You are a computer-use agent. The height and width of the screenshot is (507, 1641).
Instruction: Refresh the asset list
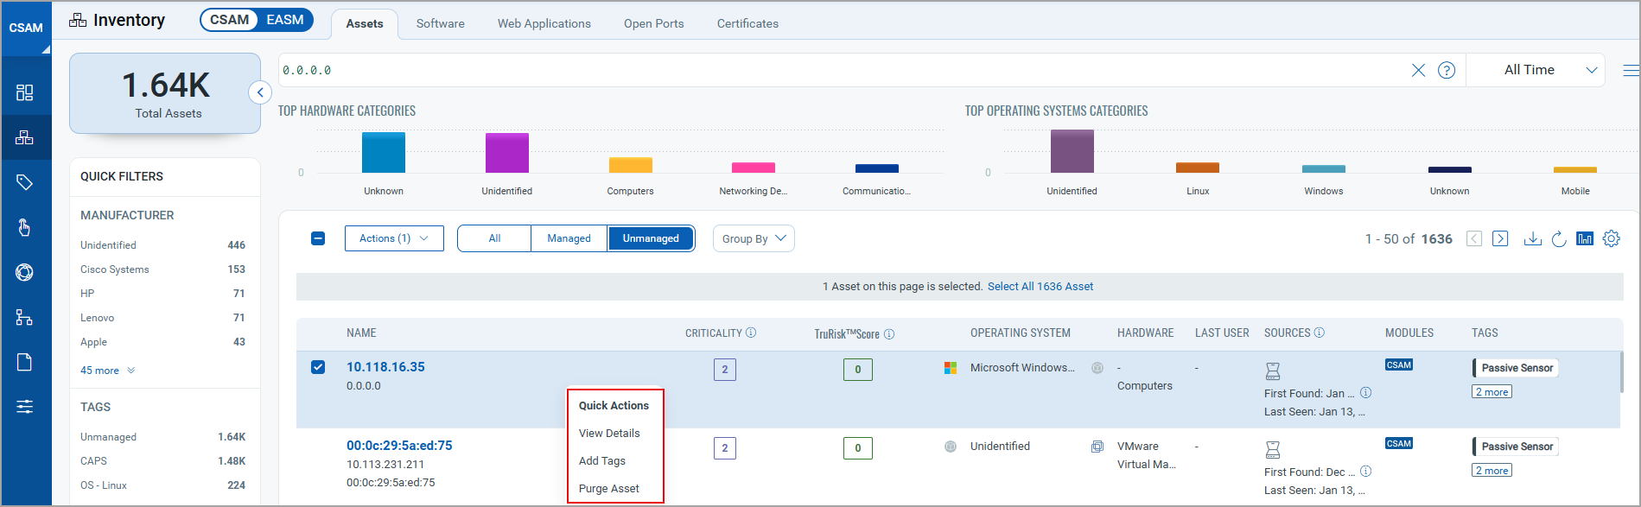1559,238
